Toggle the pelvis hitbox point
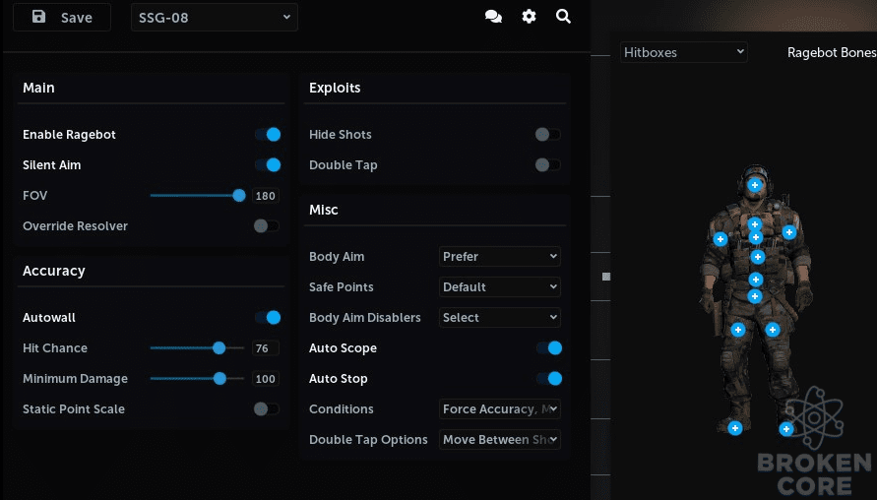Image resolution: width=877 pixels, height=500 pixels. coord(755,296)
